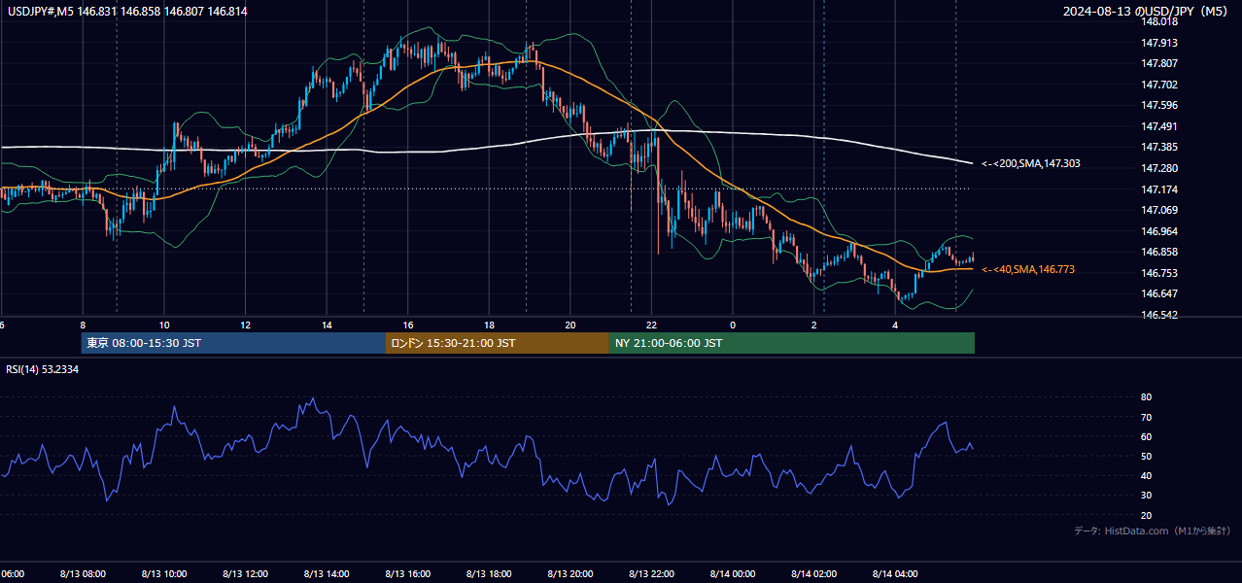Image resolution: width=1242 pixels, height=583 pixels.
Task: Click hour label 16 under the price chart
Action: coord(408,325)
